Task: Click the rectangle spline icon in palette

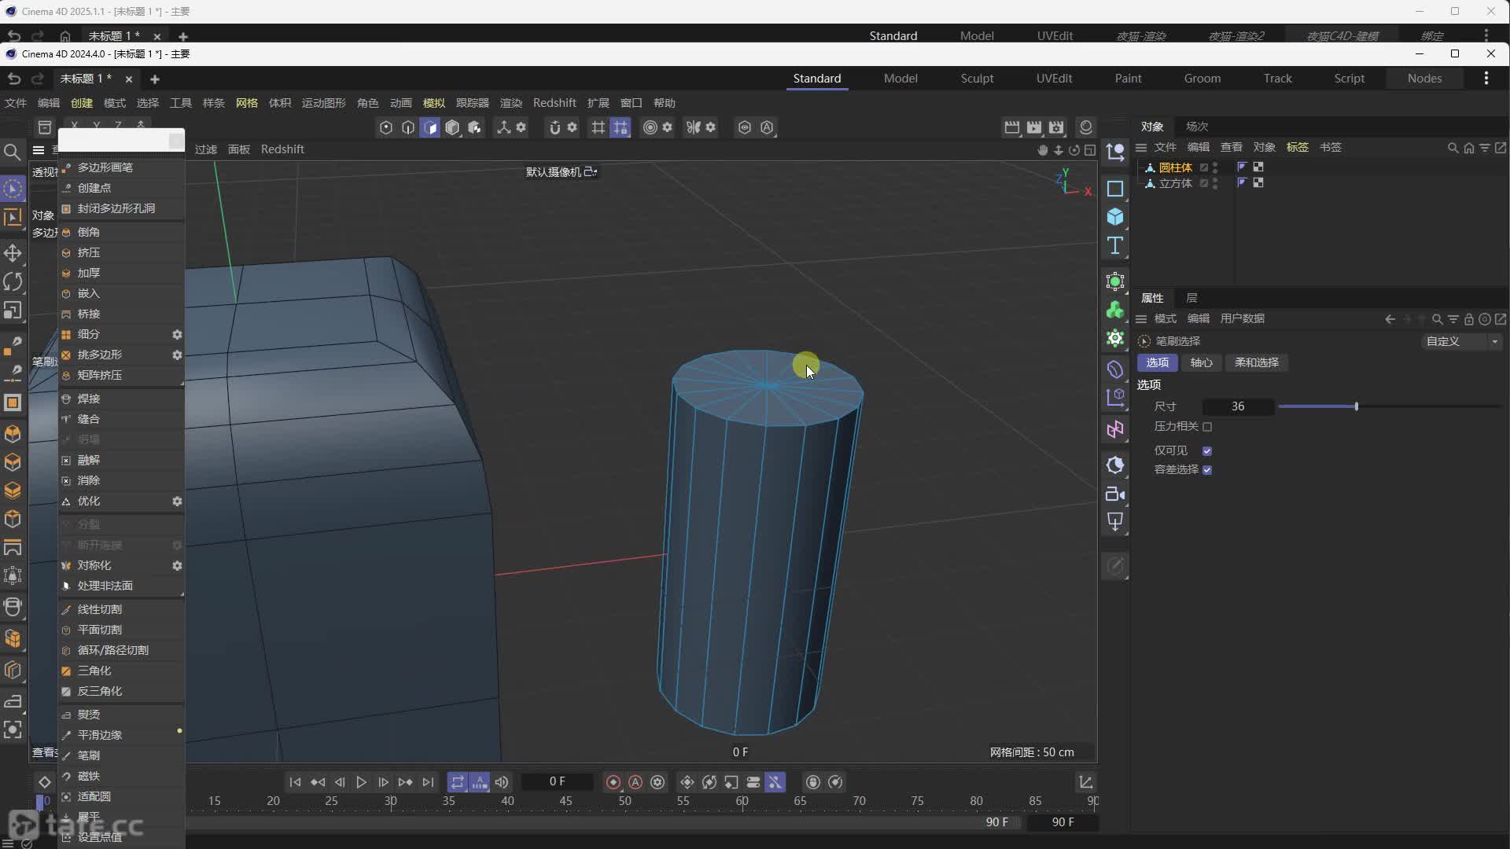Action: [1115, 189]
